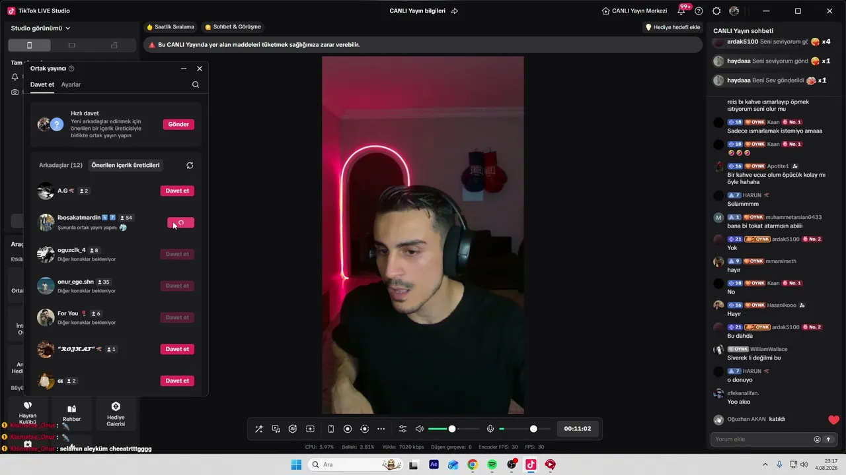Viewport: 846px width, 475px height.
Task: Open notifications bell with 99+ badge
Action: click(681, 11)
